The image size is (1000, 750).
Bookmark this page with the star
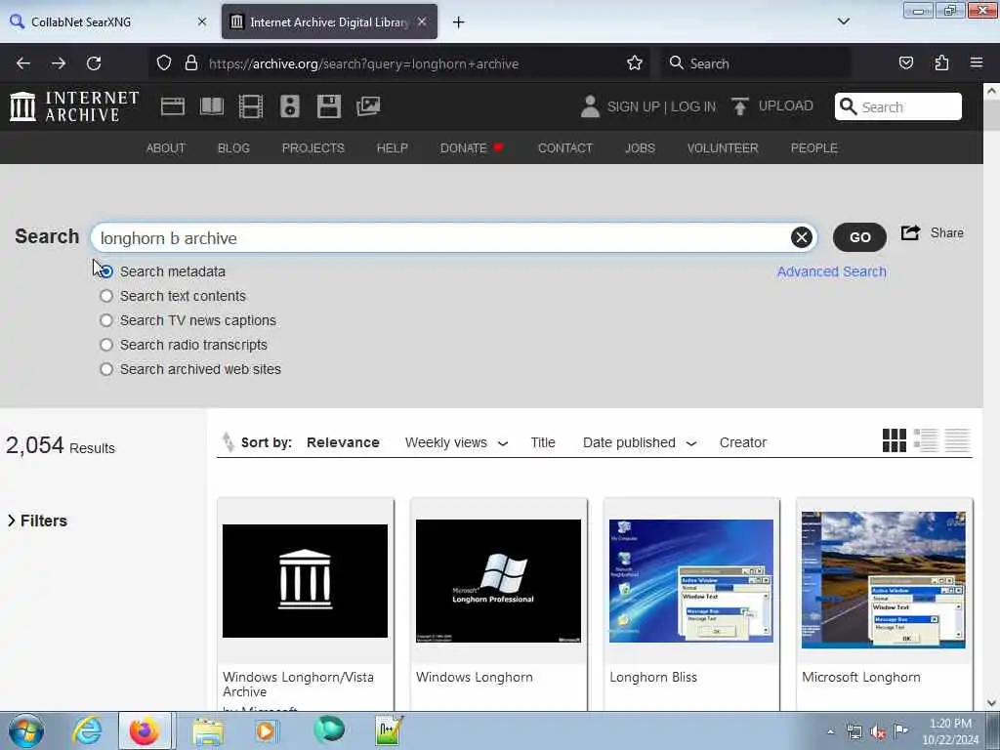(x=635, y=63)
